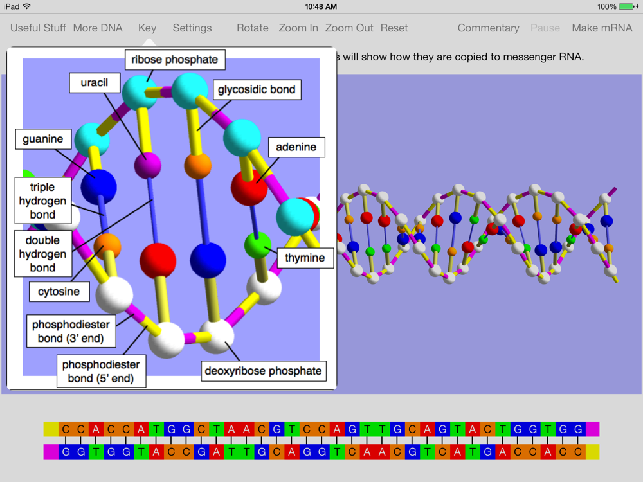
Task: Tap the Pause playback button
Action: pyautogui.click(x=545, y=28)
